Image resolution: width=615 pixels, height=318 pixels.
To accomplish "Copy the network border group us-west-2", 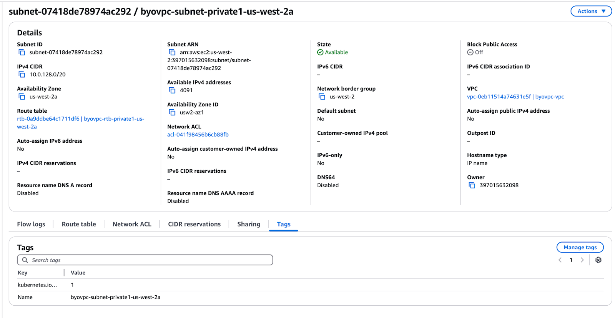I will click(322, 97).
